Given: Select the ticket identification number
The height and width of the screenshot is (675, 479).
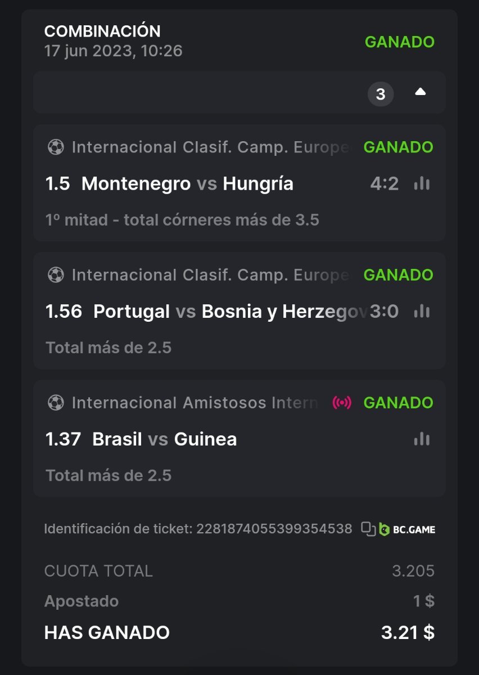Looking at the screenshot, I should coord(274,529).
